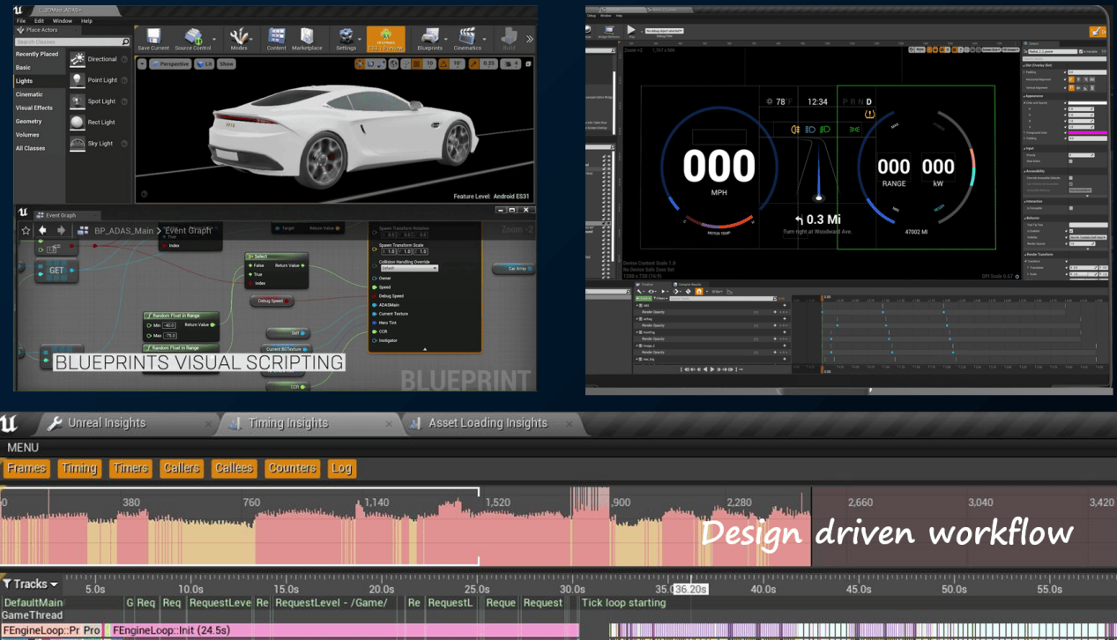The height and width of the screenshot is (640, 1117).
Task: Toggle the Counters panel button
Action: coord(293,468)
